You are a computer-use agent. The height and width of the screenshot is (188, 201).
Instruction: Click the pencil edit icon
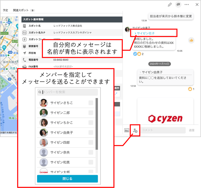click(x=170, y=5)
